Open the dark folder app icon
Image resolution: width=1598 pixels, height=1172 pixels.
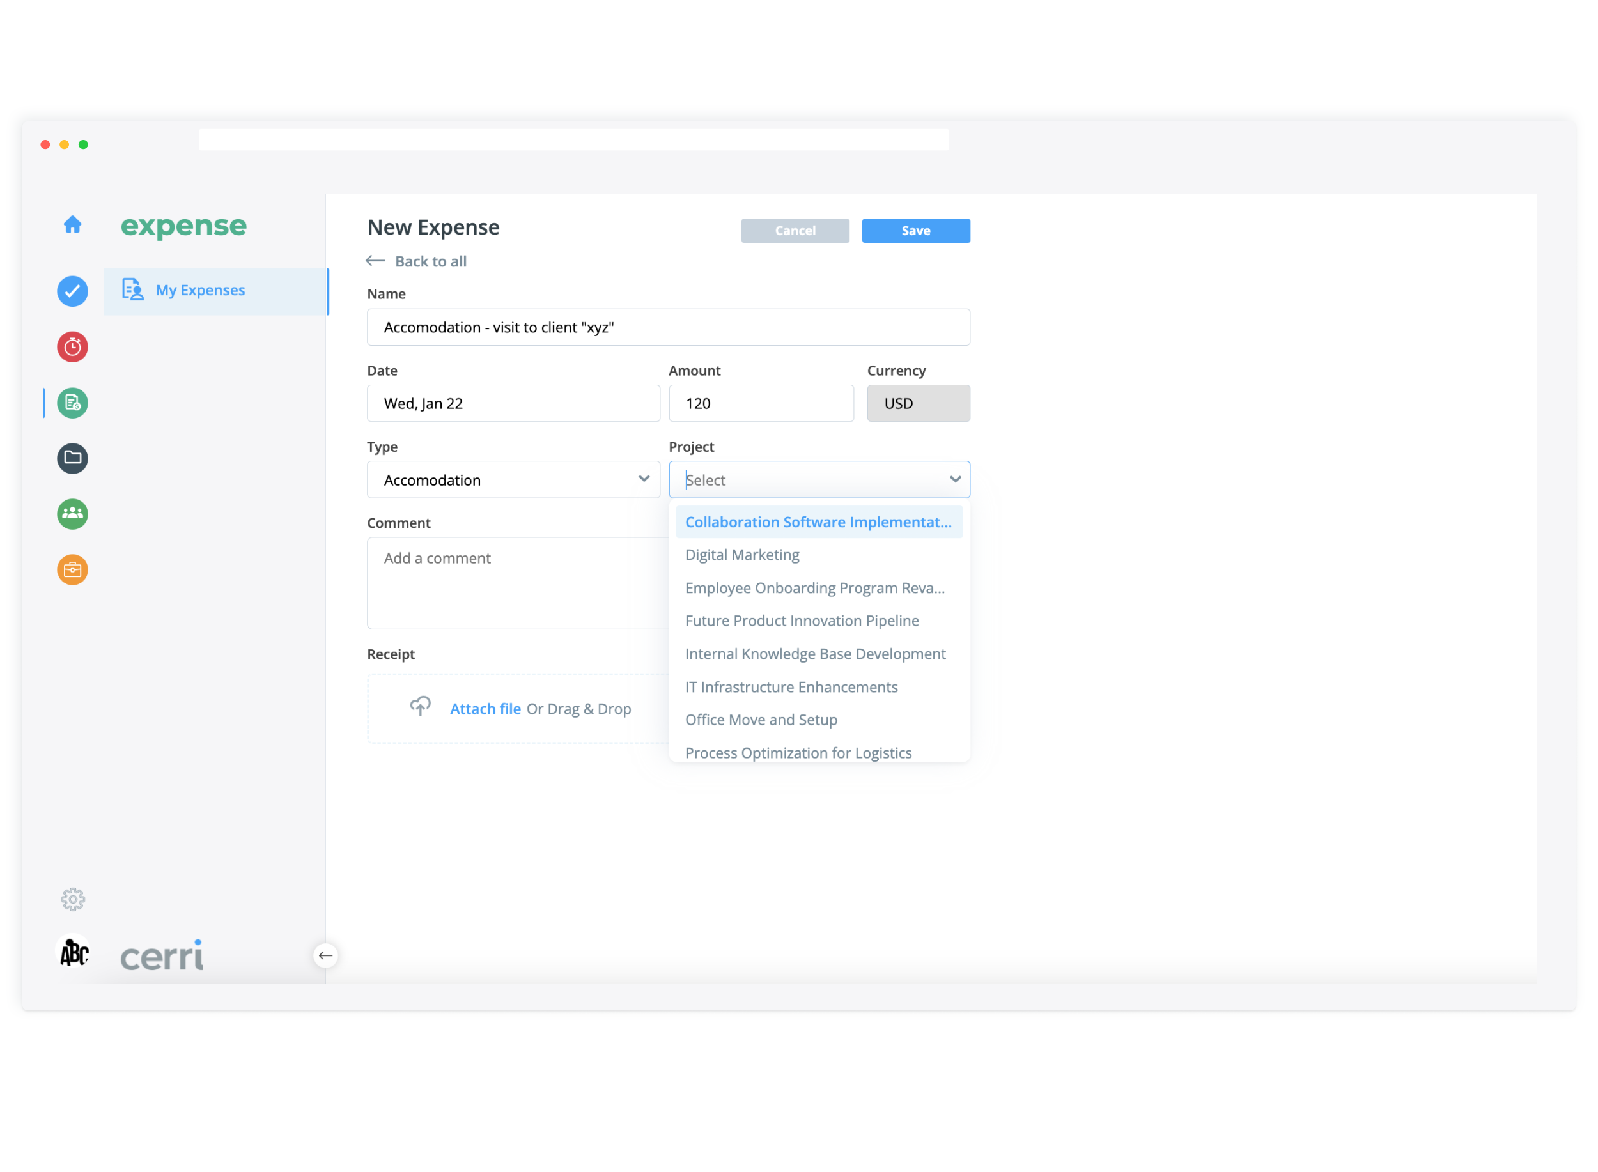tap(72, 458)
